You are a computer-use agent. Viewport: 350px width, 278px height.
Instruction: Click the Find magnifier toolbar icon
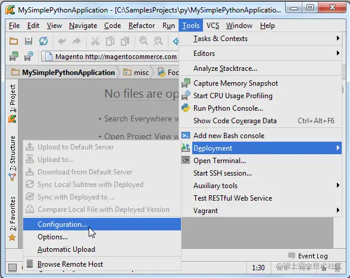click(143, 41)
